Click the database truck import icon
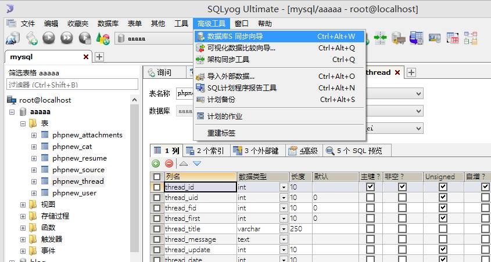 tap(398, 38)
